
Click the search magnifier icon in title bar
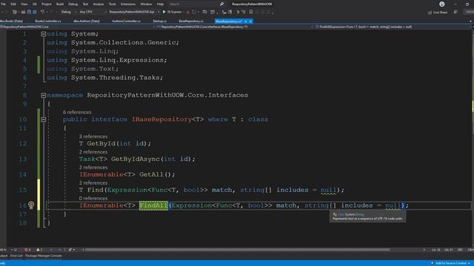tap(221, 4)
